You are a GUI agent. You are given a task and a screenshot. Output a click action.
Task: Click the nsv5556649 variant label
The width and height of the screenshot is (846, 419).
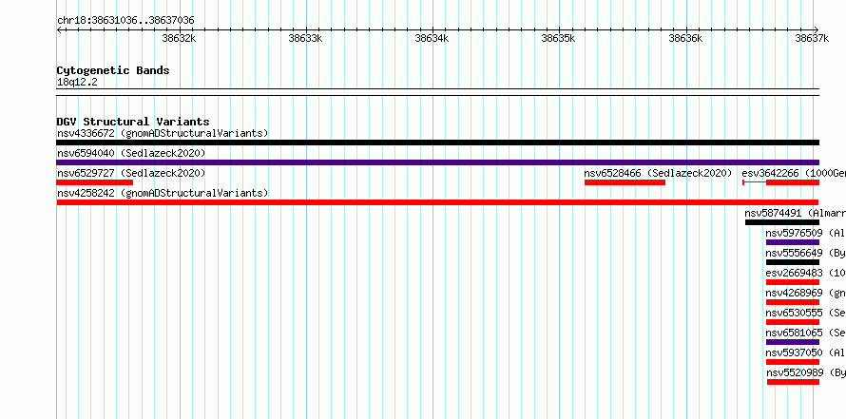[x=805, y=253]
